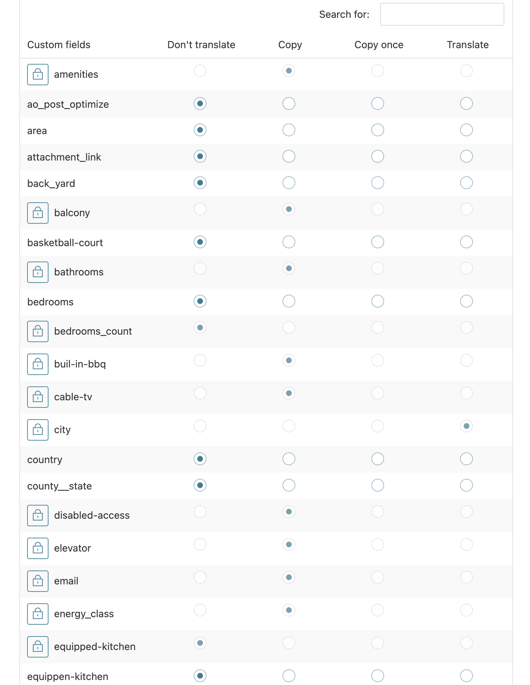Click lock icon next to city

coord(38,430)
